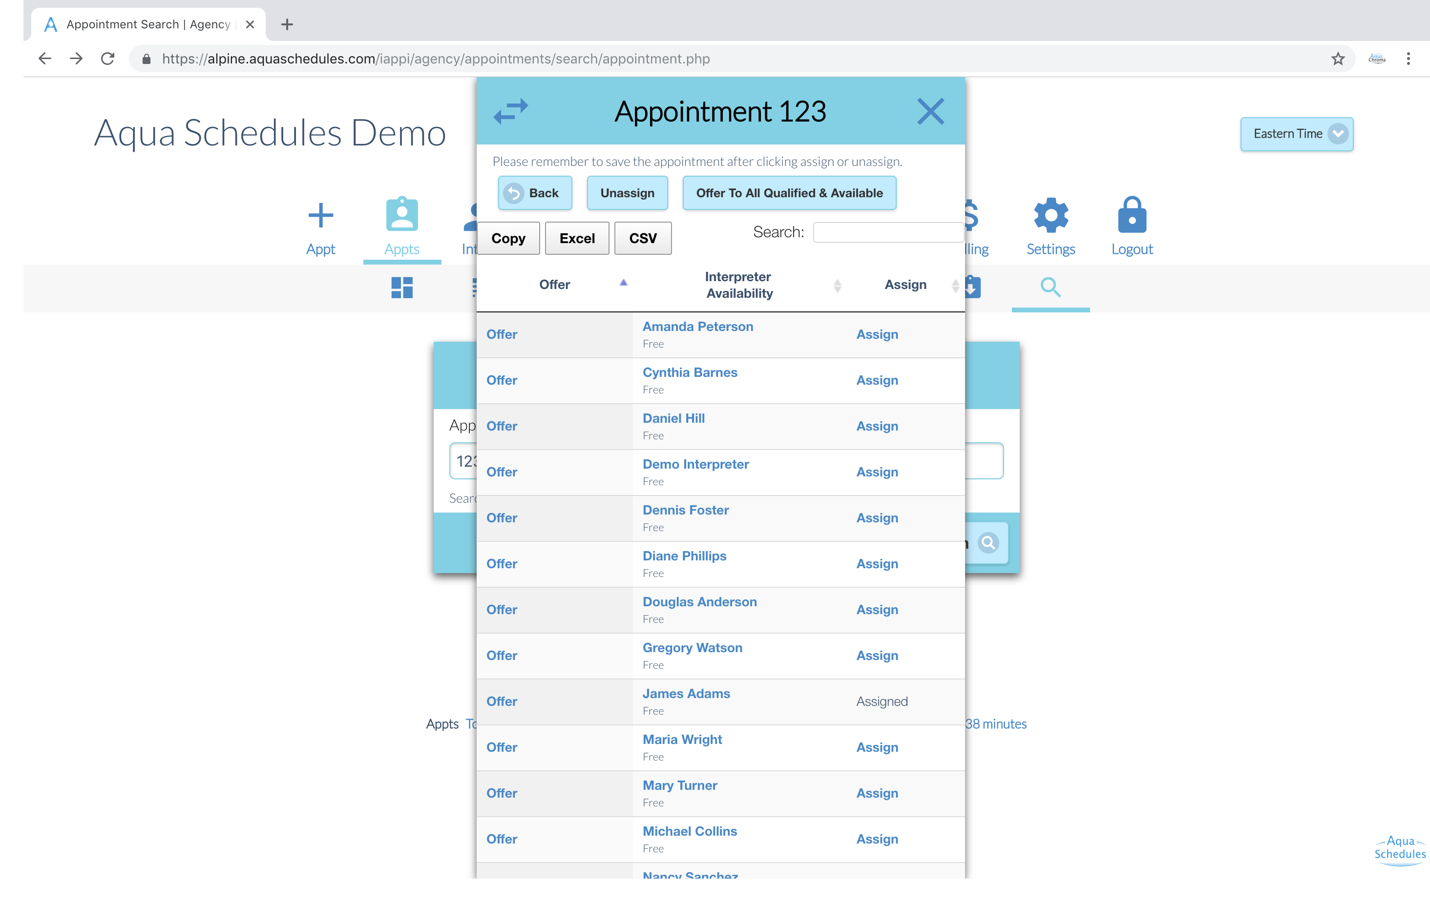Open the Daniel Hill name link
This screenshot has width=1430, height=906.
673,418
